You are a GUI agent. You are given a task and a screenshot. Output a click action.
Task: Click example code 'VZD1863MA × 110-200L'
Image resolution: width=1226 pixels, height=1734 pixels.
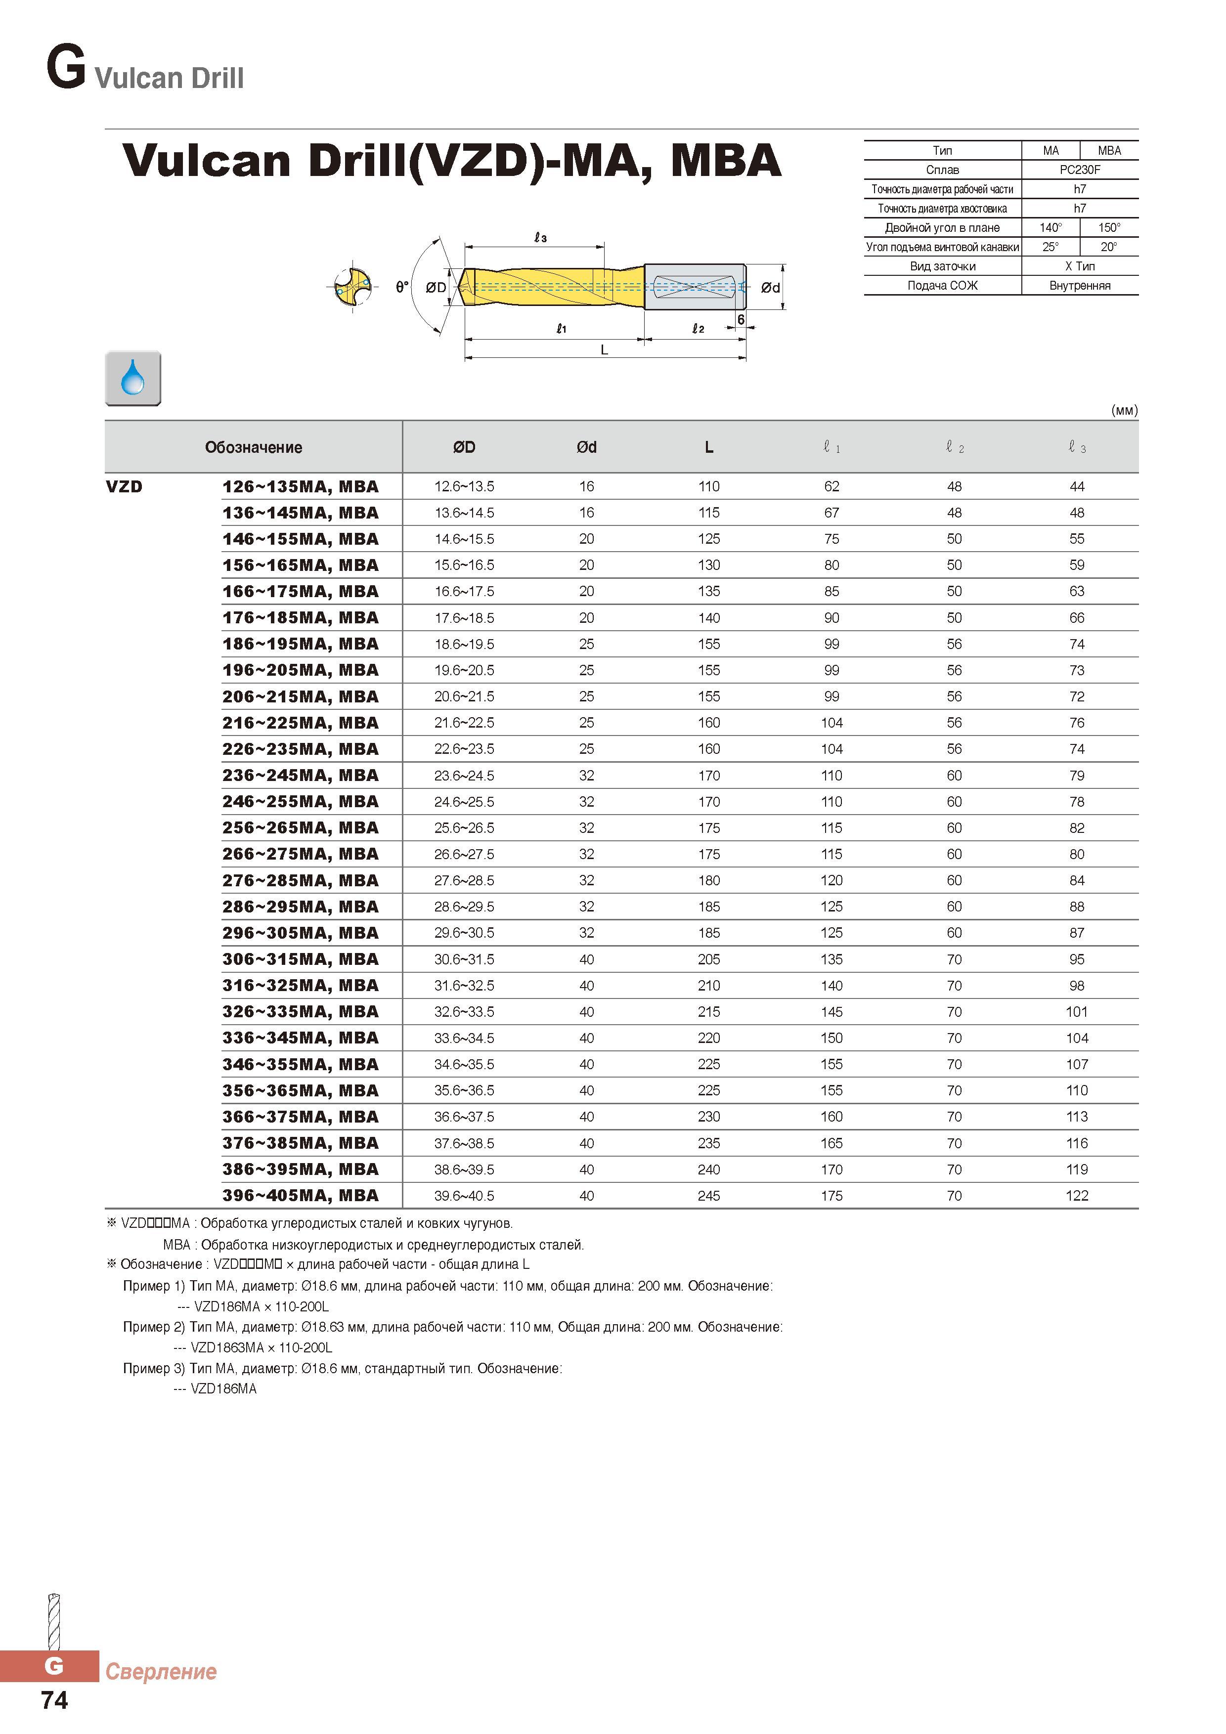tap(262, 1347)
